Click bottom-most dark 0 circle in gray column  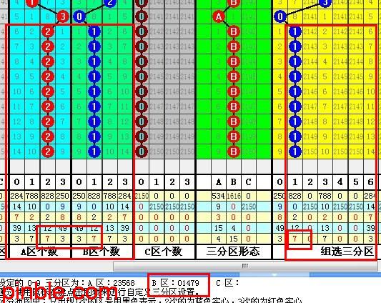coord(142,151)
